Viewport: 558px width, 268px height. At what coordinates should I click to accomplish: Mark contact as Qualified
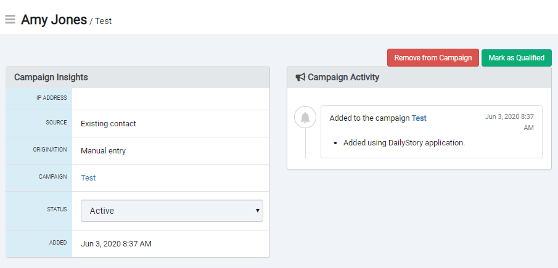(516, 57)
